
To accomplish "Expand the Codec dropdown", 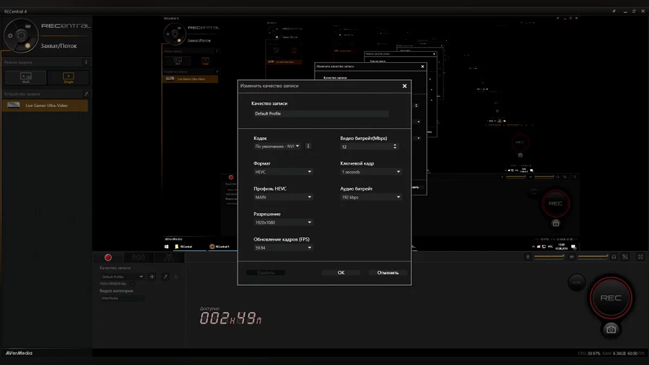I will coord(277,146).
